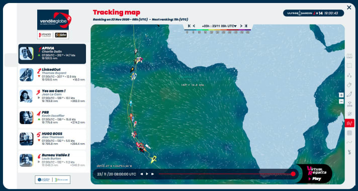Image resolution: width=358 pixels, height=191 pixels.
Task: Toggle the 2016 reference marker icon
Action: (x=349, y=104)
